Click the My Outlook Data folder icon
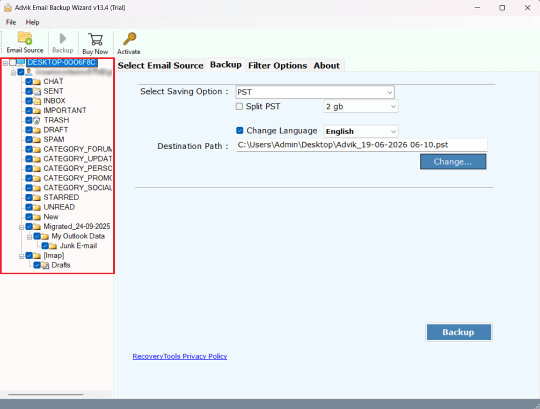The height and width of the screenshot is (409, 540). tap(45, 236)
